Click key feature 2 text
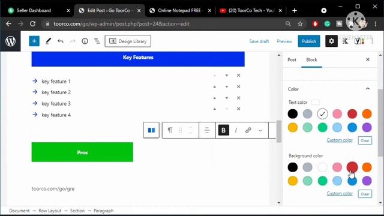Image resolution: width=384 pixels, height=216 pixels. 56,92
